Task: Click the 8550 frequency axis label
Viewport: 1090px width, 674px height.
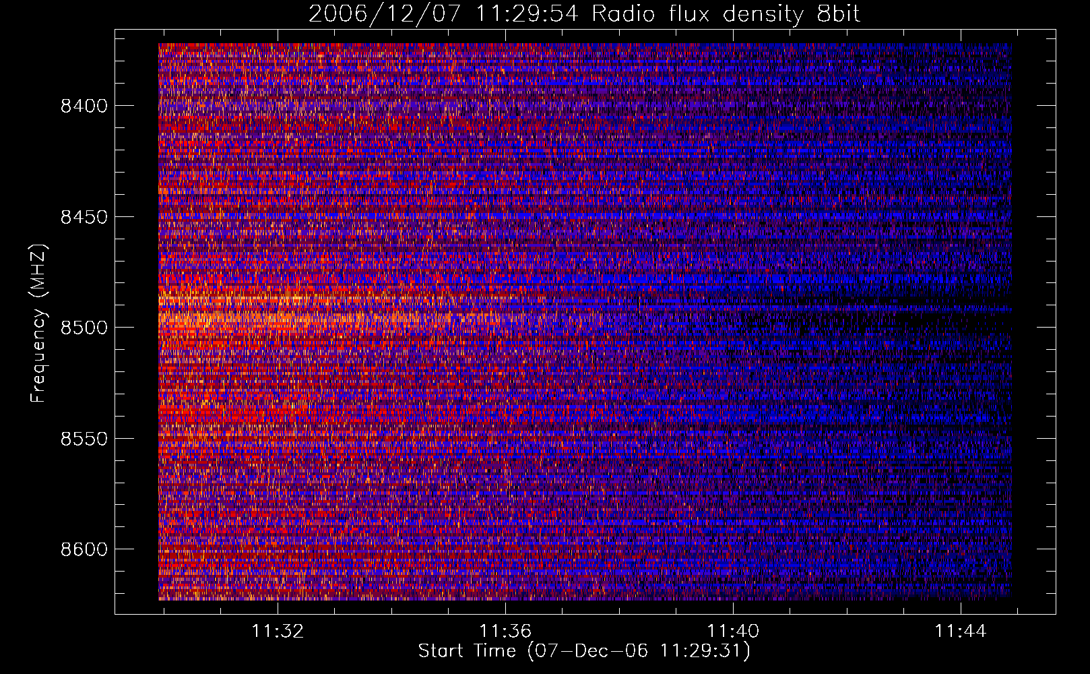Action: pyautogui.click(x=84, y=439)
